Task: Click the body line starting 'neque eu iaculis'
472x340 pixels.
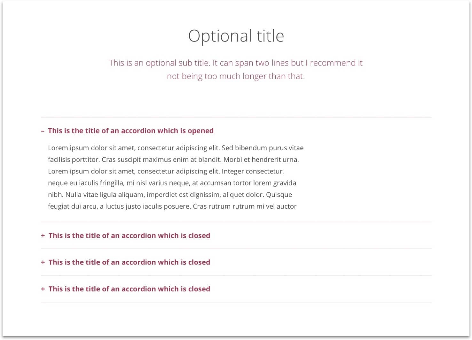Action: point(172,183)
